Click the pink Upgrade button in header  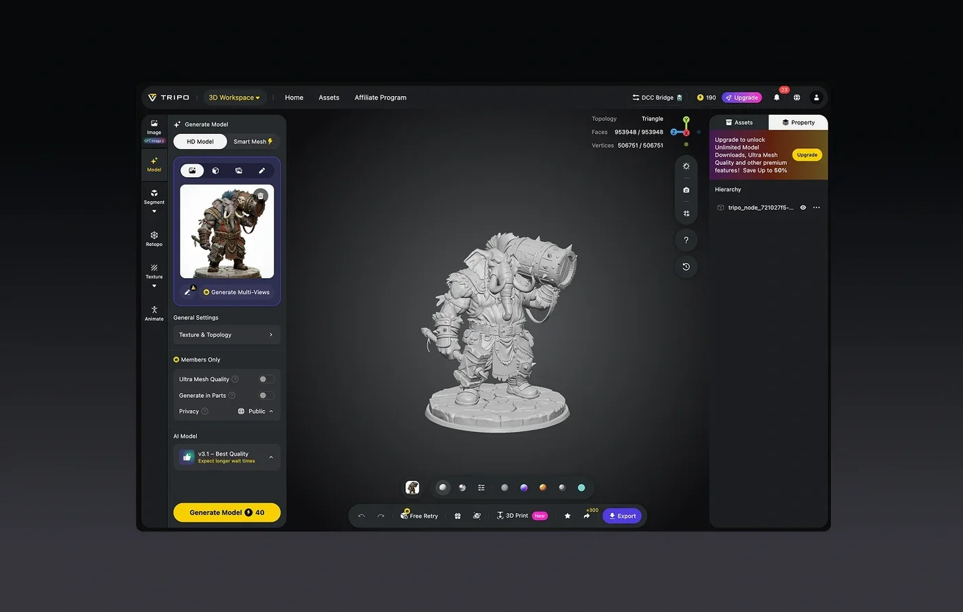point(742,98)
